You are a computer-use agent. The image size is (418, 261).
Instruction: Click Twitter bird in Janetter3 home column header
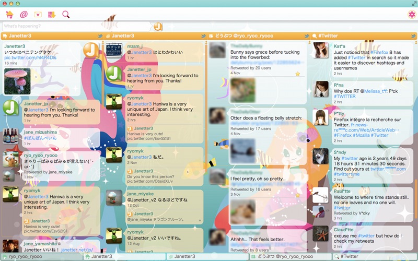click(x=100, y=36)
